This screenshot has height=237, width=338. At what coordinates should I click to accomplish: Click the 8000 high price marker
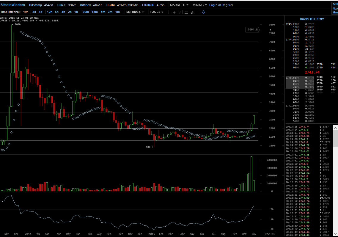click(16, 24)
